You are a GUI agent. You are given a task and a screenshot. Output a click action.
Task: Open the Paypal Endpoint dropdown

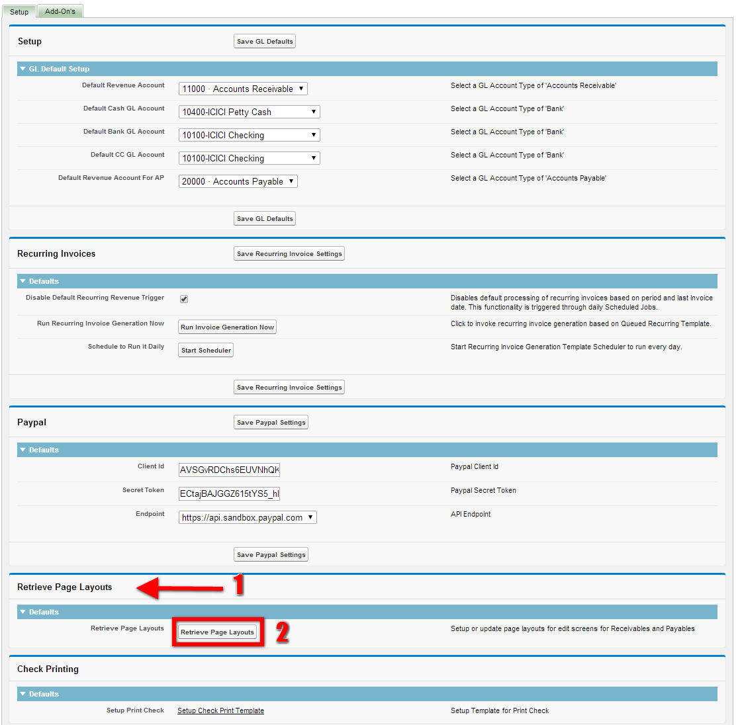[248, 517]
